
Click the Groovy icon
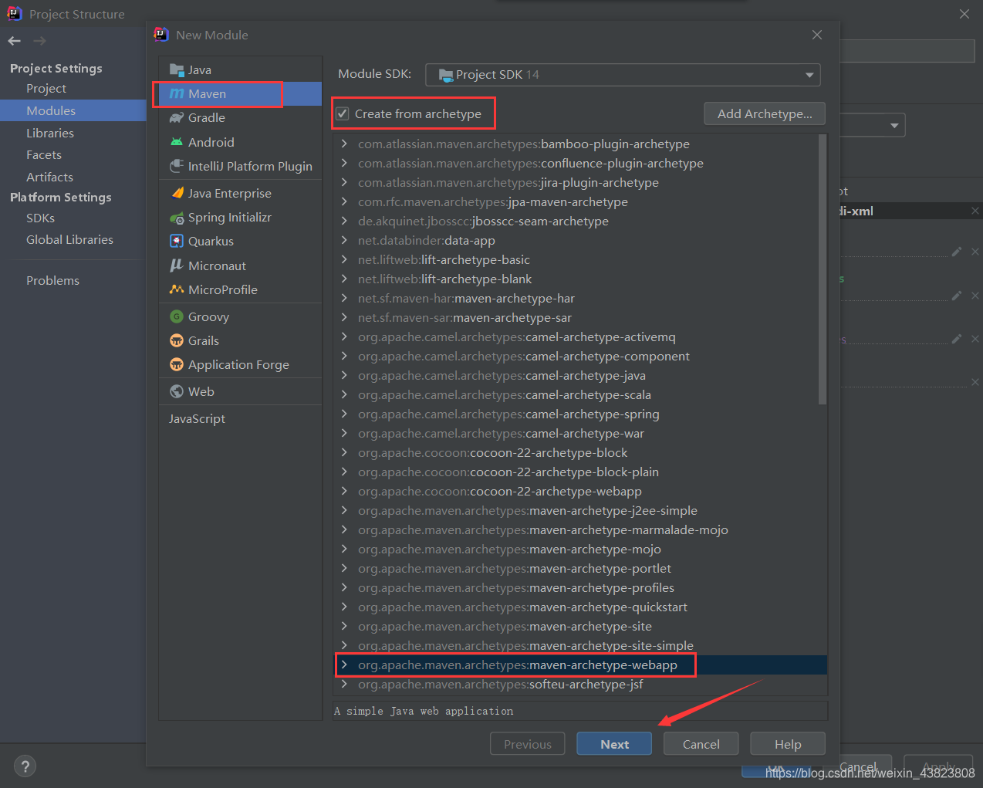tap(177, 316)
